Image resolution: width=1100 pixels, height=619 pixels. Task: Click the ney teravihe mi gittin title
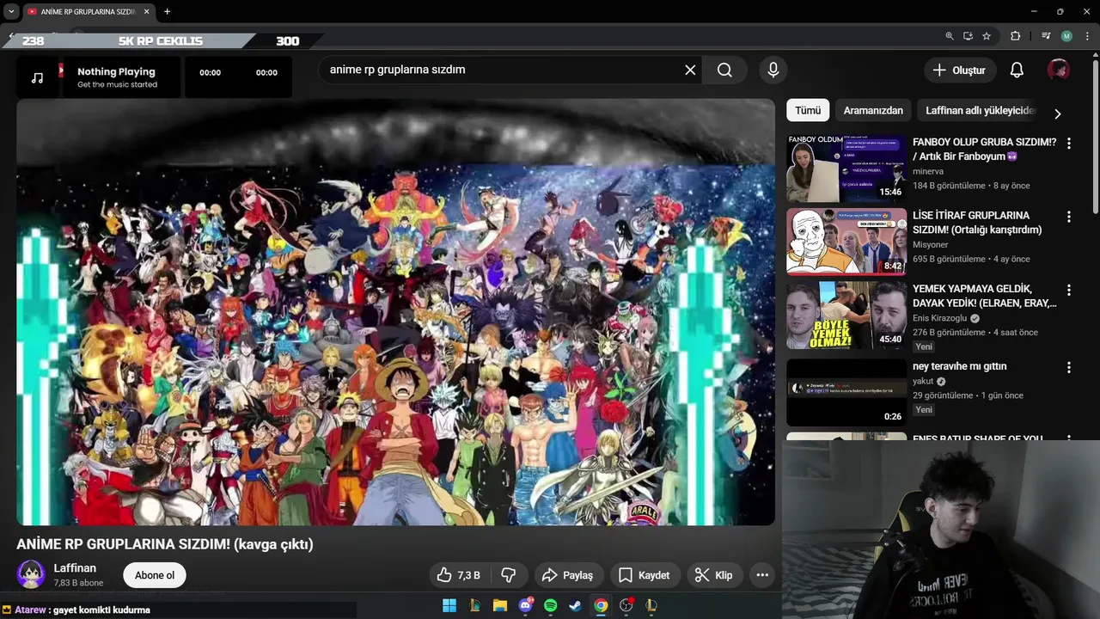(959, 366)
